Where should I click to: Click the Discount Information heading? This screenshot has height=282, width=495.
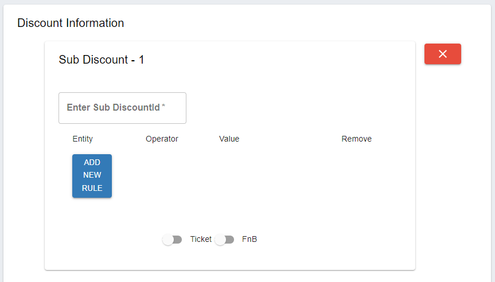pyautogui.click(x=71, y=23)
